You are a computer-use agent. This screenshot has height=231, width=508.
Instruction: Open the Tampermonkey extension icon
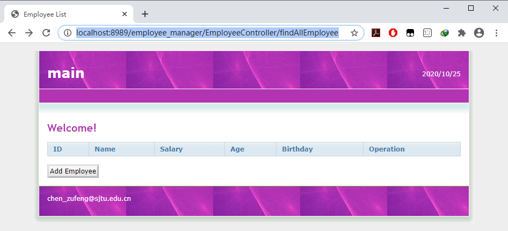[410, 33]
